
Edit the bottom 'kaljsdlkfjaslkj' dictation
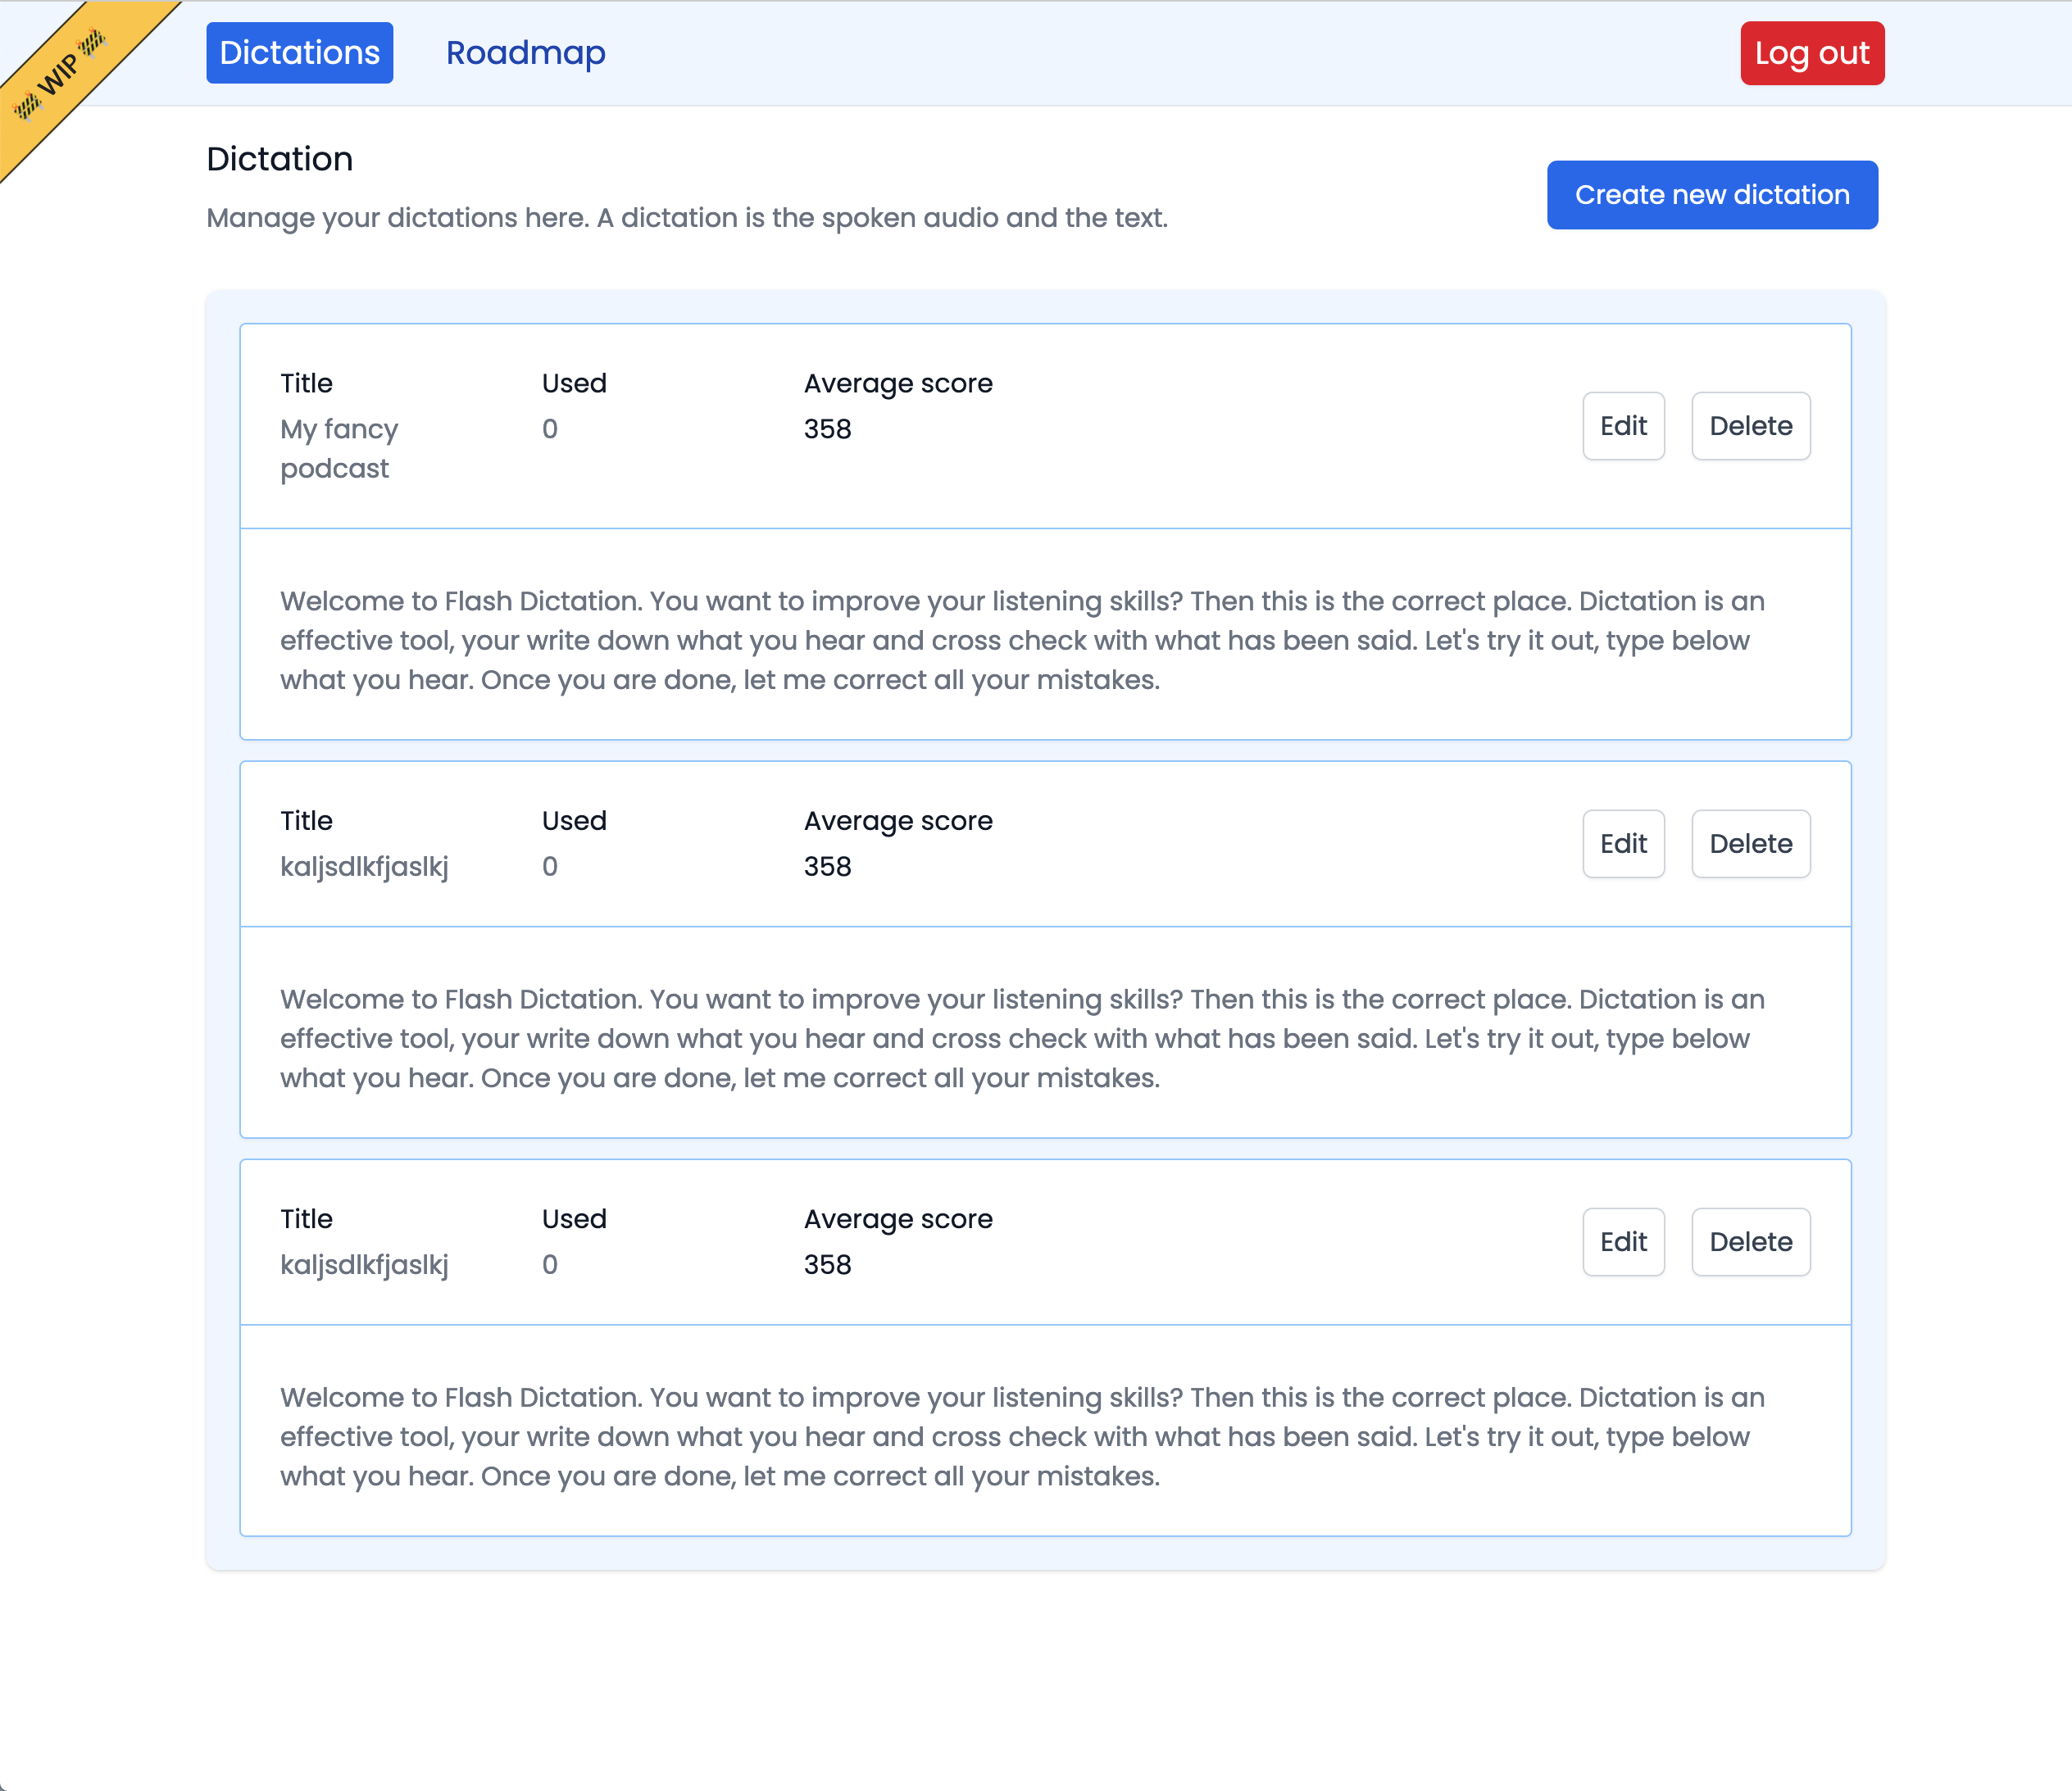tap(1623, 1241)
